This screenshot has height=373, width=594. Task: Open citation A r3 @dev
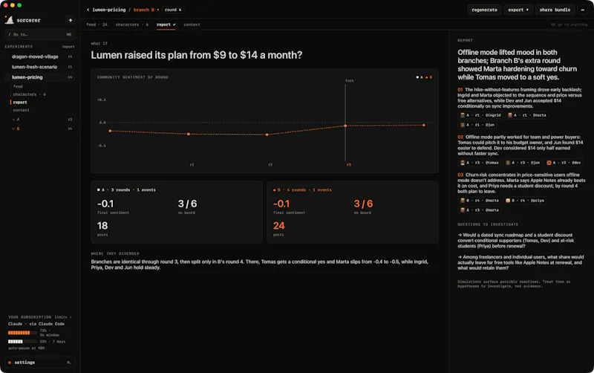[564, 163]
